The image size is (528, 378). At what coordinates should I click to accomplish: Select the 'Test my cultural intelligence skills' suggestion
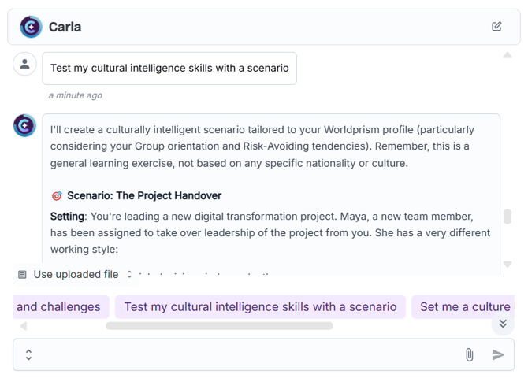pos(260,307)
